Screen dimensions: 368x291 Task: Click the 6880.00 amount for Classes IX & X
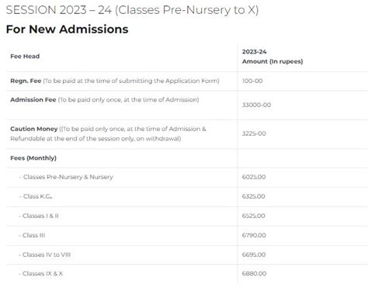point(254,273)
